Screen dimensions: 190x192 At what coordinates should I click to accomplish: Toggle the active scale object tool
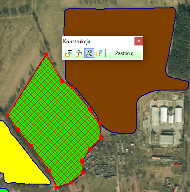(89, 53)
